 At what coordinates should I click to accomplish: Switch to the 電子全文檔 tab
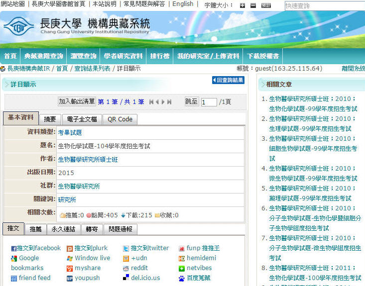(82, 119)
